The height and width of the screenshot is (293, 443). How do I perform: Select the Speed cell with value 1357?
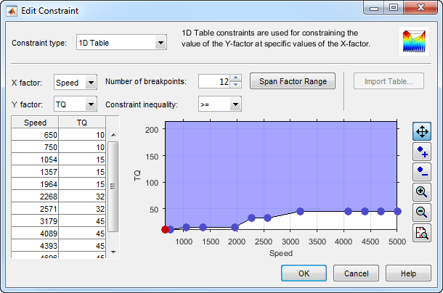tap(35, 172)
